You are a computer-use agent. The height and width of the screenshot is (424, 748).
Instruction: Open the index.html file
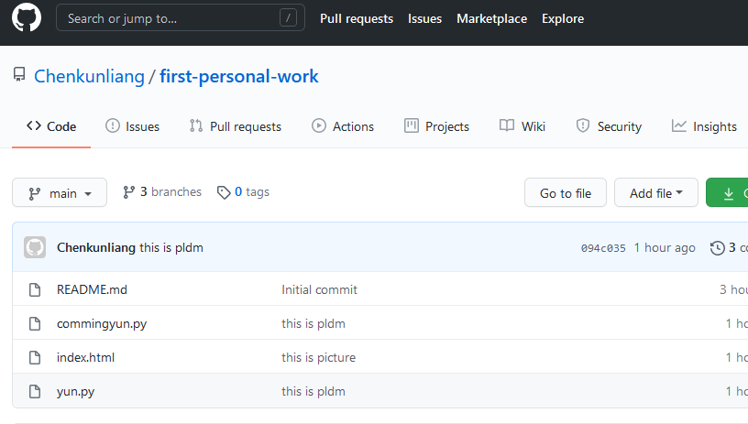(x=85, y=357)
